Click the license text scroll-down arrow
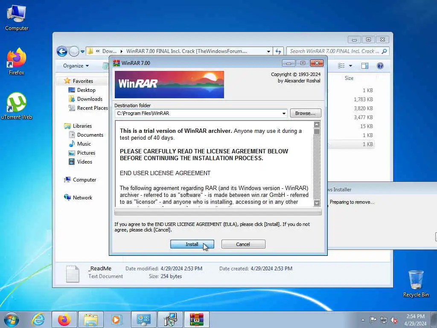Screen dimensions: 437x328 coord(317,203)
